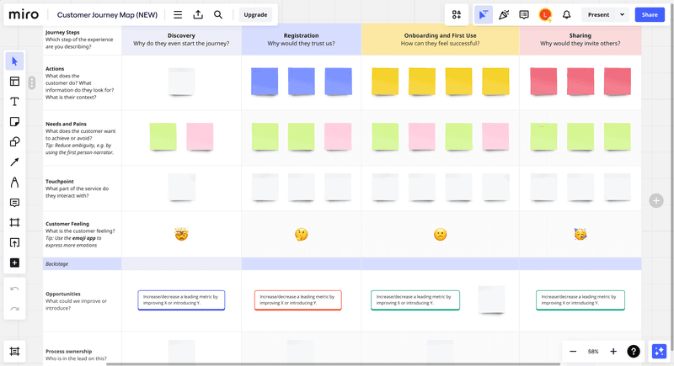Select the Sharing column header

(x=580, y=40)
